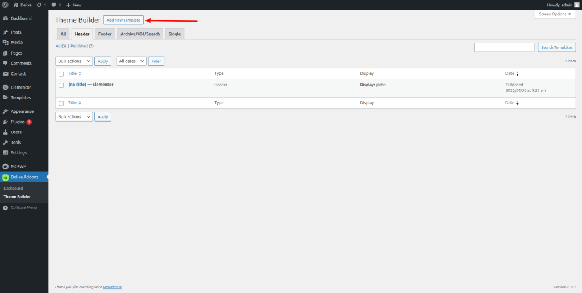Switch to the Archive/404/Search tab
Image resolution: width=582 pixels, height=293 pixels.
tap(140, 34)
